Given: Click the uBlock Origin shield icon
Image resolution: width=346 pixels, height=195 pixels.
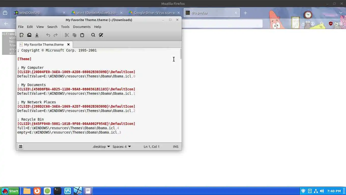Looking at the screenshot, I should 331,24.
